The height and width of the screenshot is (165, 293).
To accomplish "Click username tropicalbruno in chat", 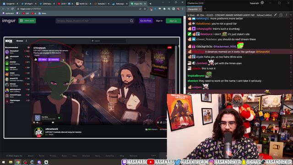I will pos(196,76).
